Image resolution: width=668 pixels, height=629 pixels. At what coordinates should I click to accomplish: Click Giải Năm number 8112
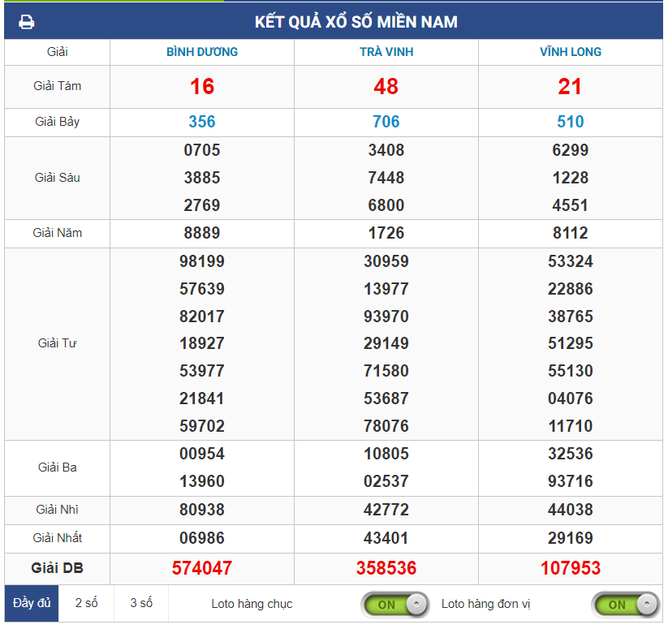570,233
